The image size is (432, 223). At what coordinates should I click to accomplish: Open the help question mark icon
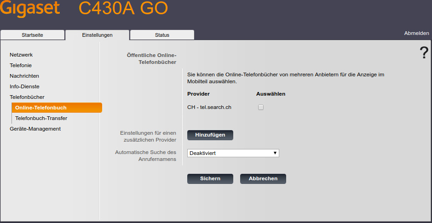point(424,53)
